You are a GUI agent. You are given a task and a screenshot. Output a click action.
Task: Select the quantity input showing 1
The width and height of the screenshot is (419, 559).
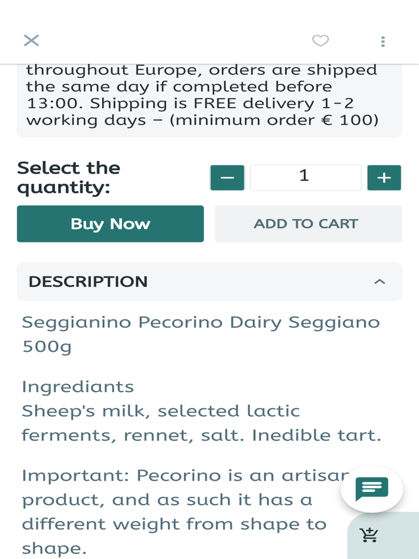pyautogui.click(x=305, y=177)
